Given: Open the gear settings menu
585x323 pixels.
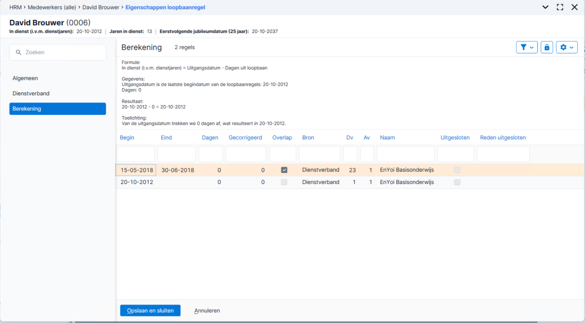Looking at the screenshot, I should 567,47.
